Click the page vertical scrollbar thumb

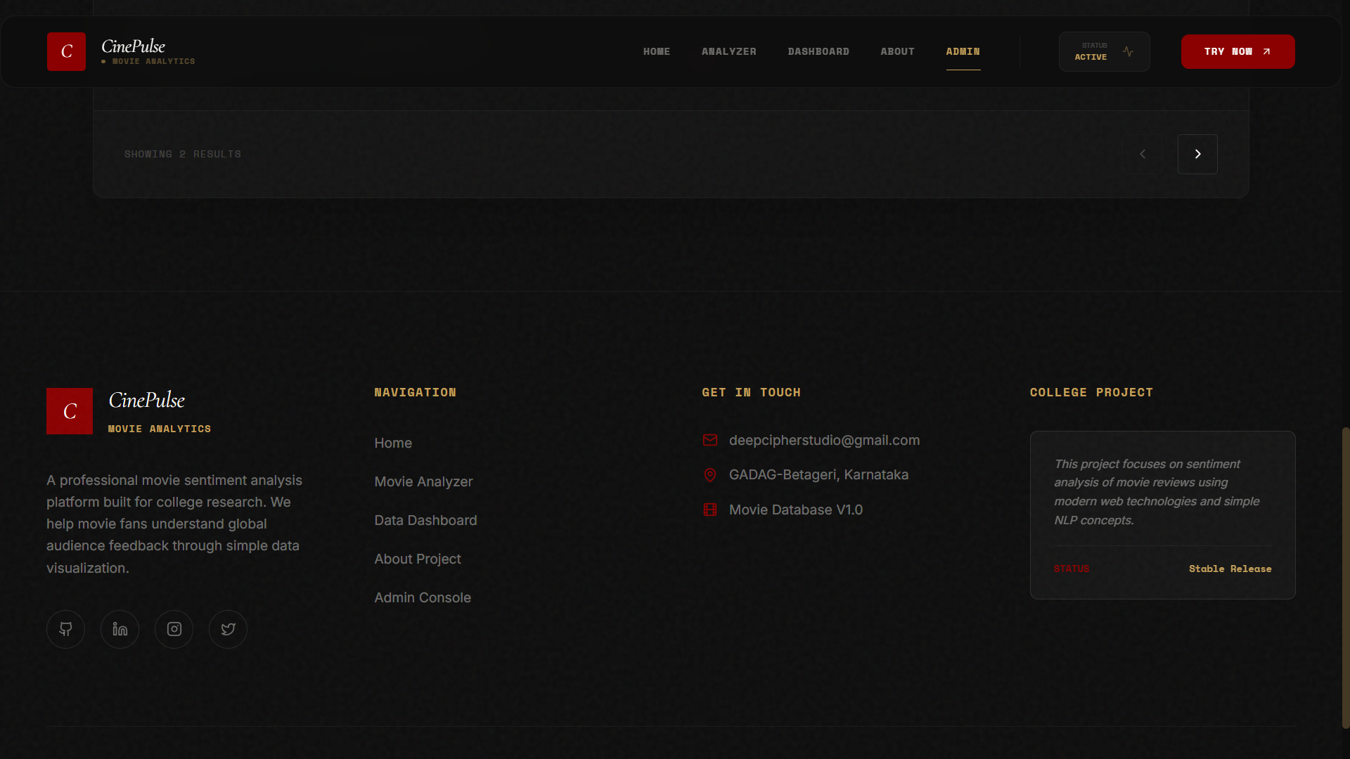coord(1346,578)
